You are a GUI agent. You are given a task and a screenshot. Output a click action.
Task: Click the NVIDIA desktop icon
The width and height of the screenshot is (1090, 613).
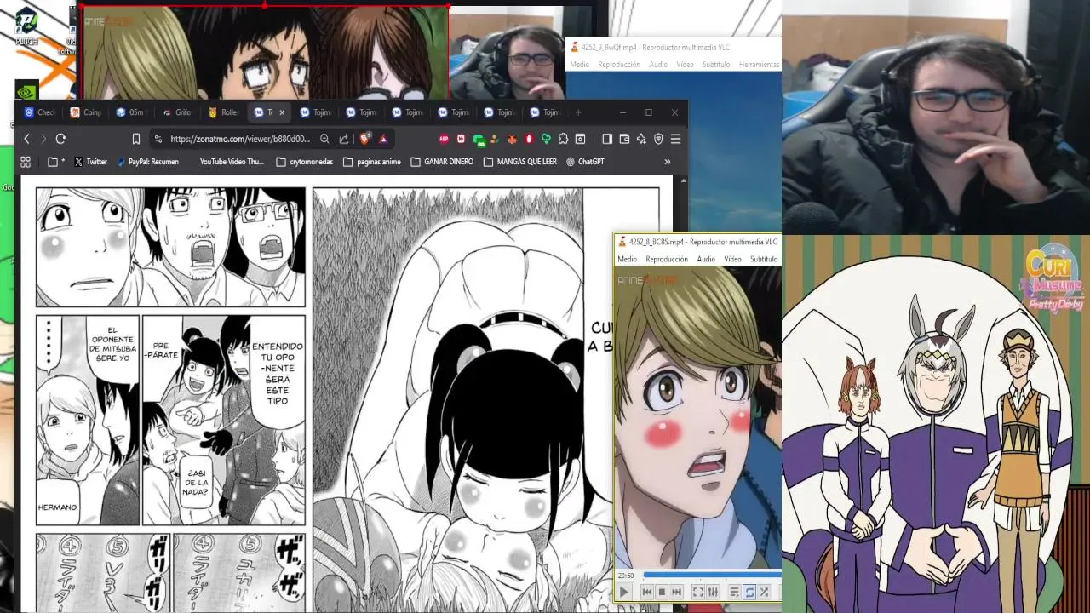point(26,91)
